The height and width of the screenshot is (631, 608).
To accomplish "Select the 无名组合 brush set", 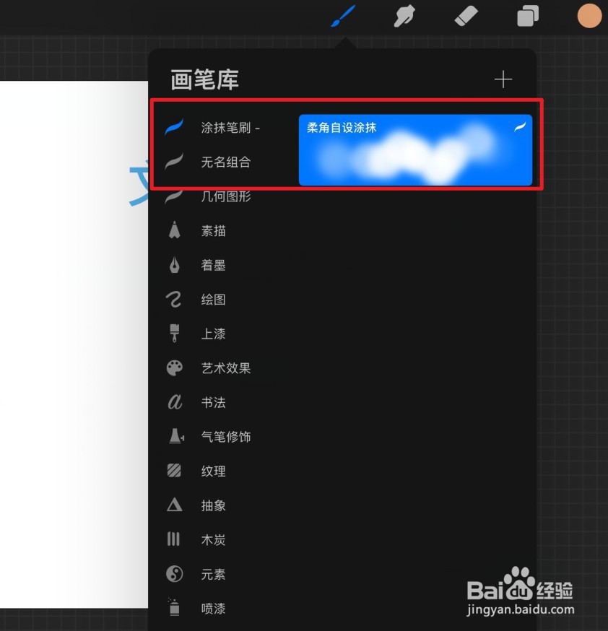I will click(227, 162).
